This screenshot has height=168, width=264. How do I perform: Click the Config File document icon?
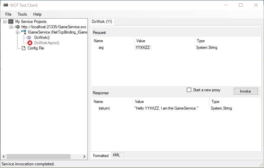pos(24,48)
